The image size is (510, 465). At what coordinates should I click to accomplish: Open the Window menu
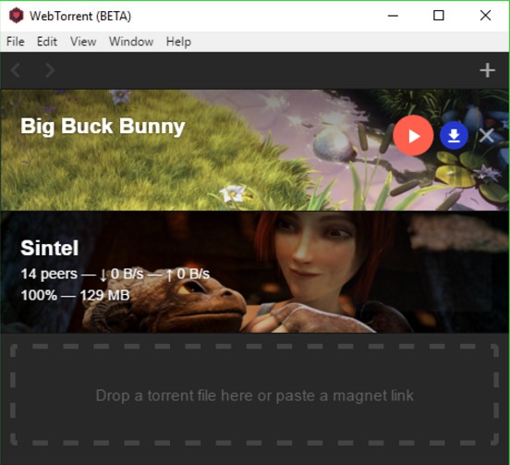pyautogui.click(x=131, y=42)
